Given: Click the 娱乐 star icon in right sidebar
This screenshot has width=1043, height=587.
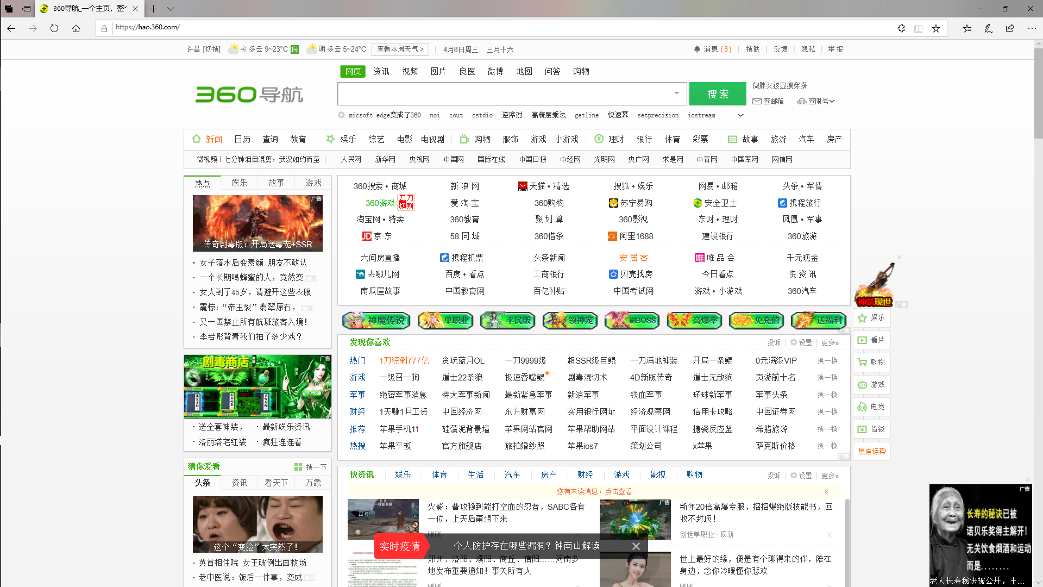Looking at the screenshot, I should [x=863, y=318].
